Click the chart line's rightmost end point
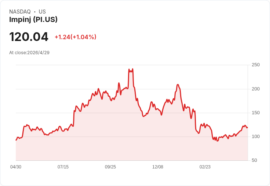 point(248,127)
